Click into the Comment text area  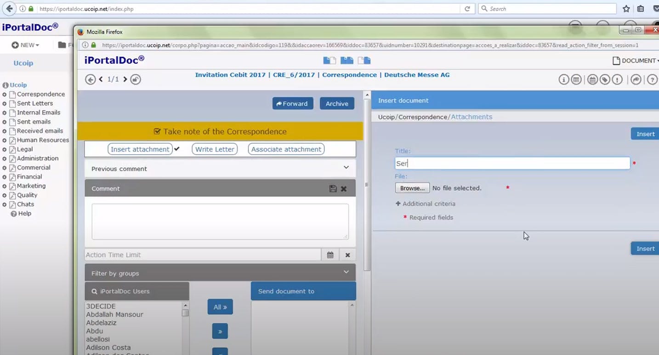coord(220,222)
